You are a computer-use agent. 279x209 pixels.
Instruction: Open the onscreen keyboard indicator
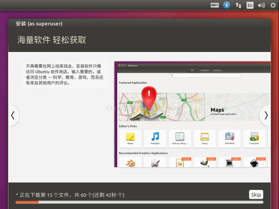click(x=215, y=5)
